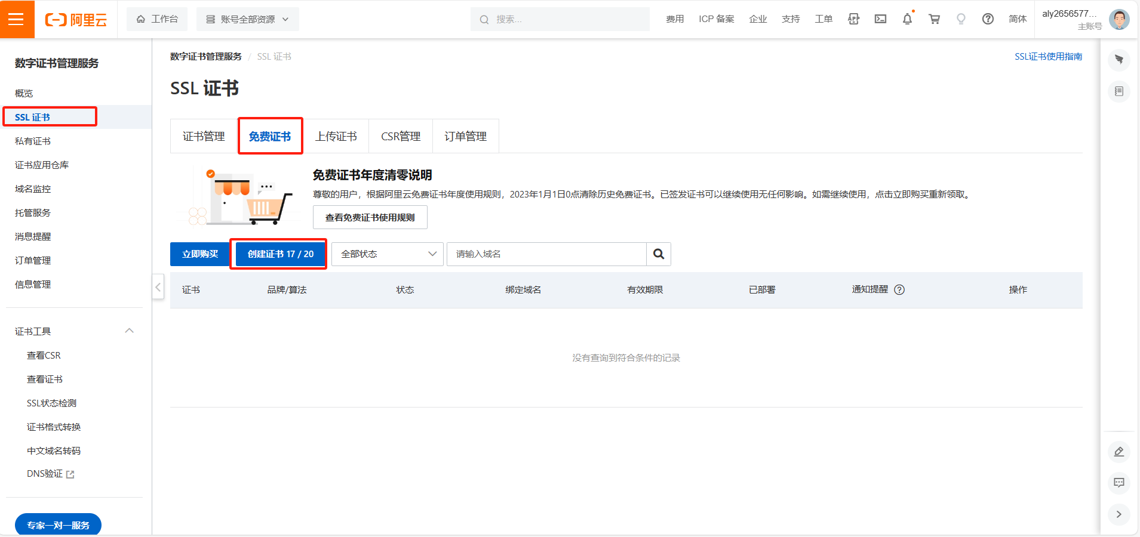
Task: Open 消息提醒 in sidebar
Action: [33, 236]
